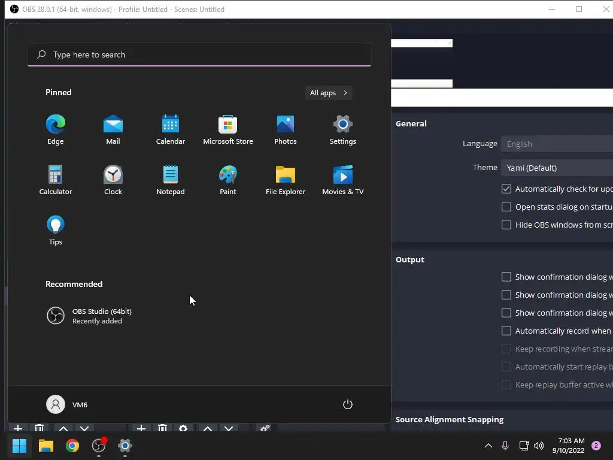The image size is (613, 460).
Task: Open File Explorer from the pinned apps
Action: point(286,180)
